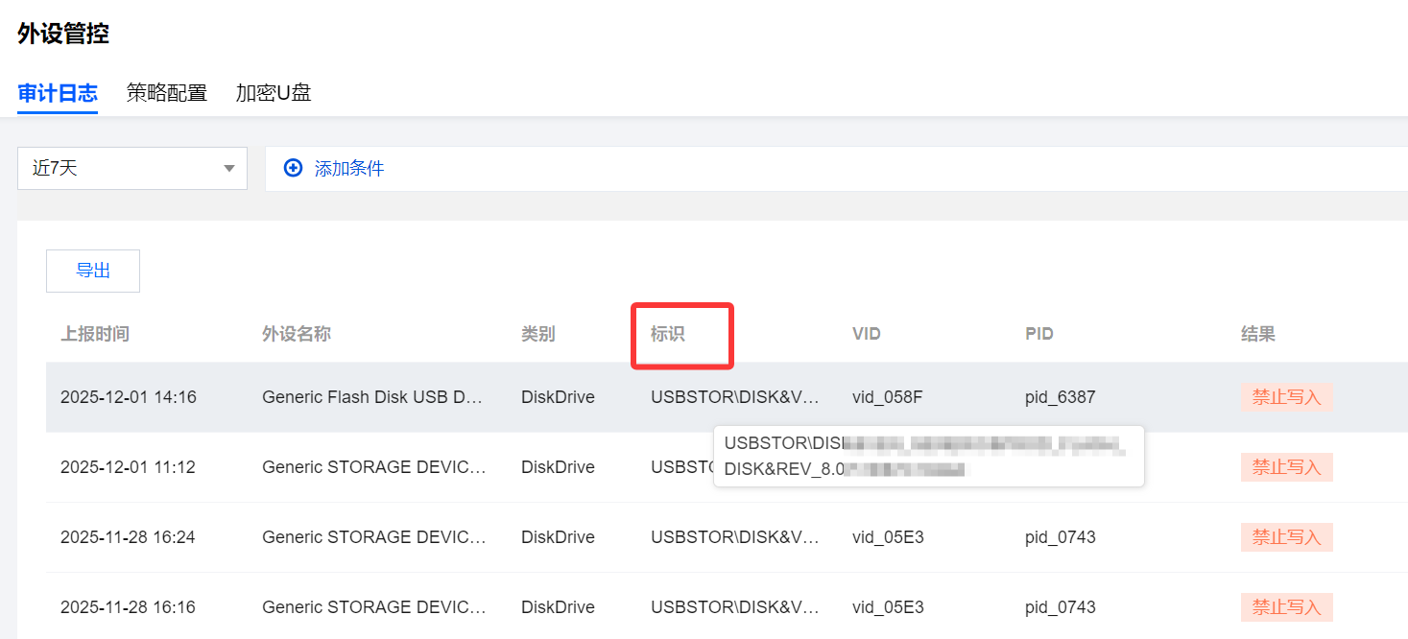
Task: Select the 2025-12-01 11:12 timestamp cell
Action: click(128, 467)
